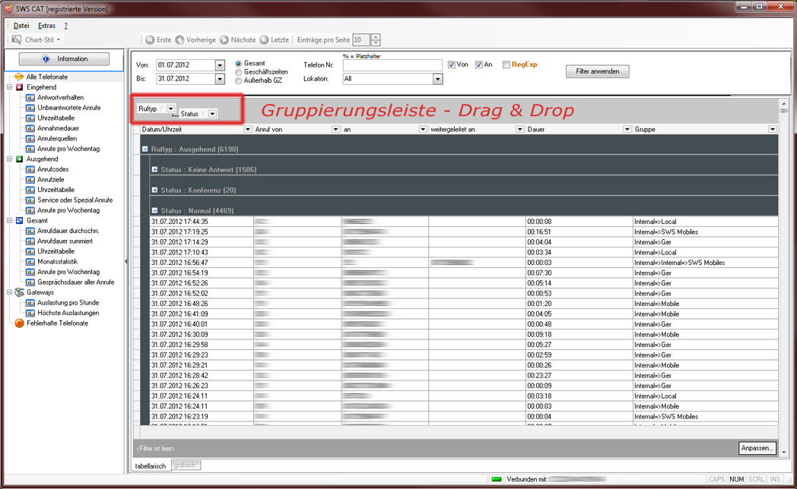Screen dimensions: 797x489
Task: Open the Anruf von column filter
Action: click(x=335, y=129)
